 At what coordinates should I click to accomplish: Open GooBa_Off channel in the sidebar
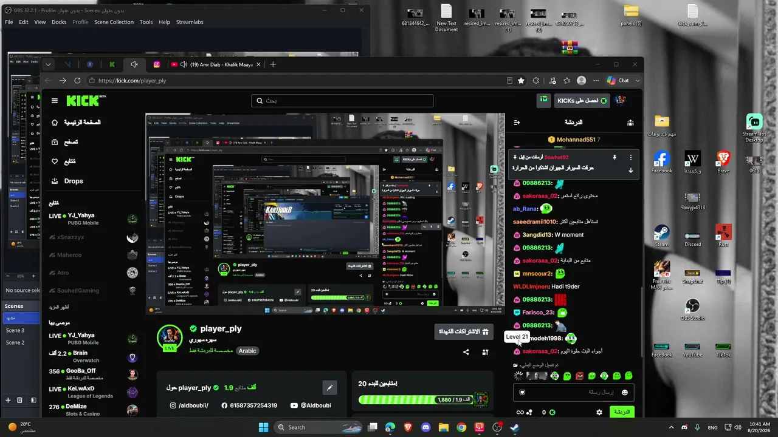[94, 374]
